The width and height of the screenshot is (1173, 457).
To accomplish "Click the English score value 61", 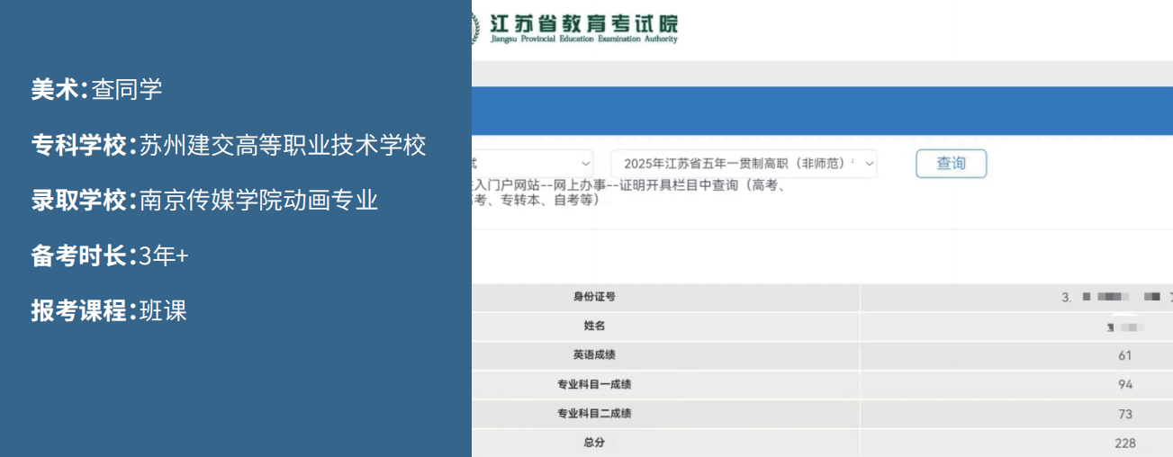I will [x=1124, y=355].
